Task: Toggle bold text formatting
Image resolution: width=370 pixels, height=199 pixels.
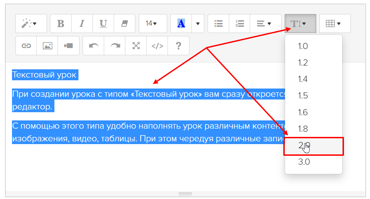Action: [61, 24]
